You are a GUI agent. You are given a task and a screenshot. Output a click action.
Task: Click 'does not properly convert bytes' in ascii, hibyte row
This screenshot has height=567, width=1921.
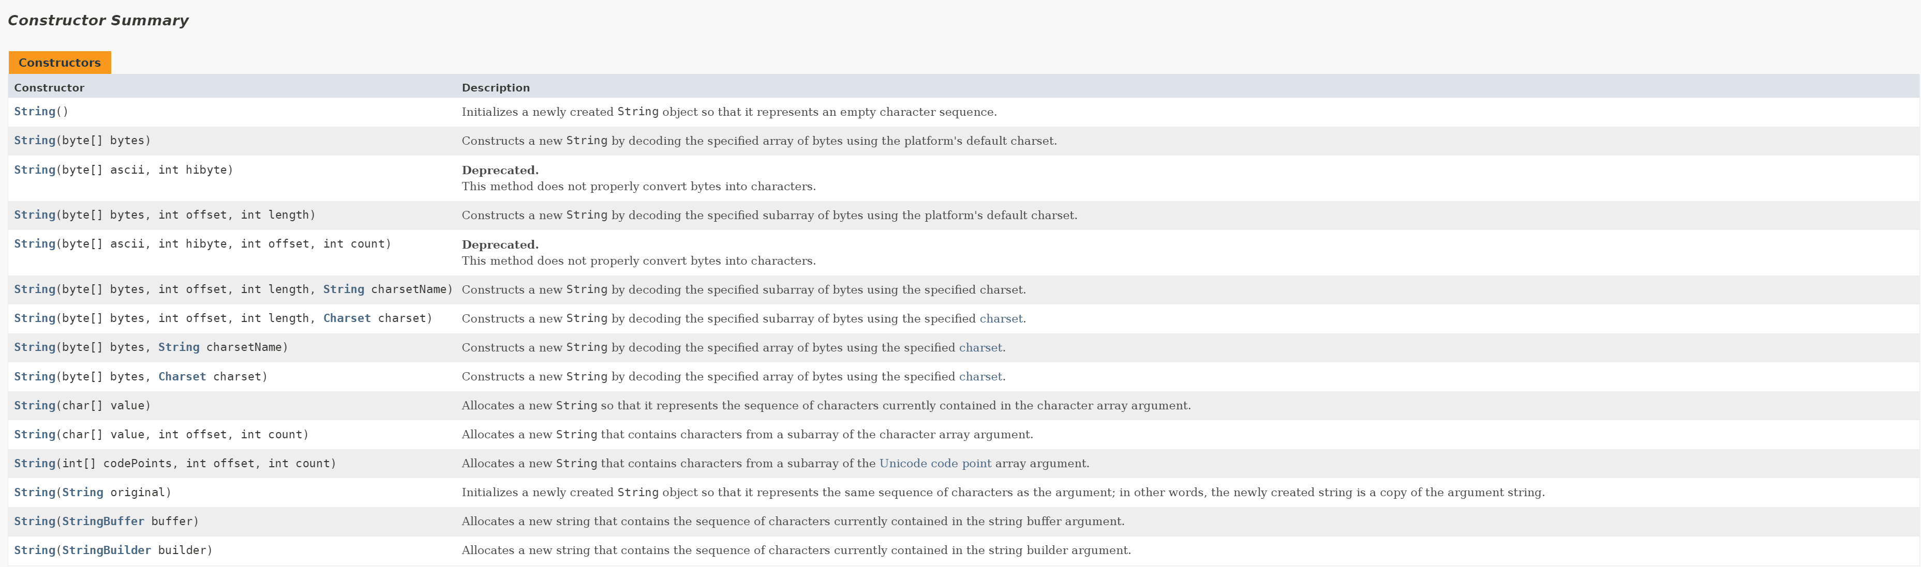click(638, 186)
